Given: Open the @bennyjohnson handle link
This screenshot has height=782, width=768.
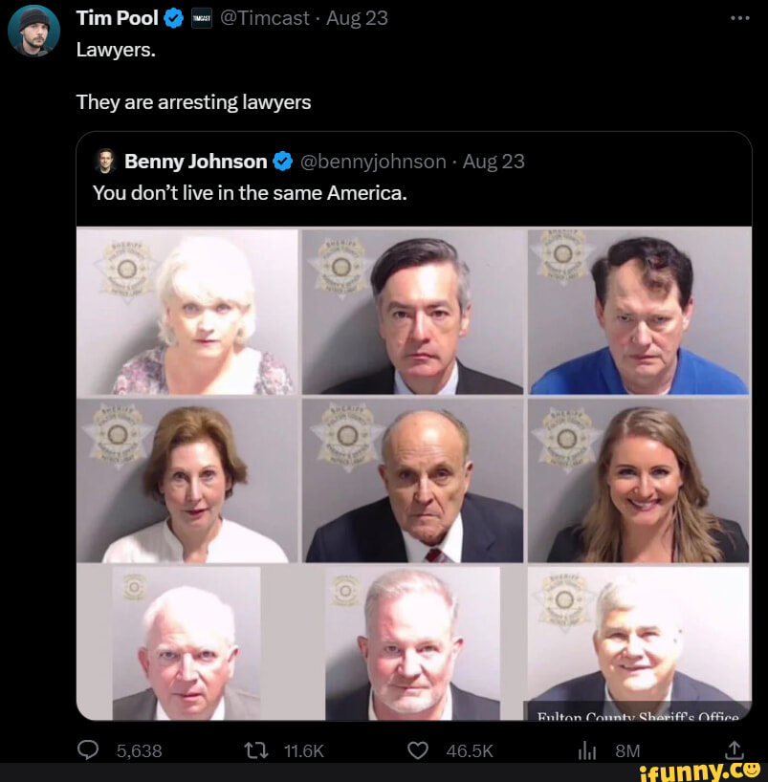Looking at the screenshot, I should 373,162.
